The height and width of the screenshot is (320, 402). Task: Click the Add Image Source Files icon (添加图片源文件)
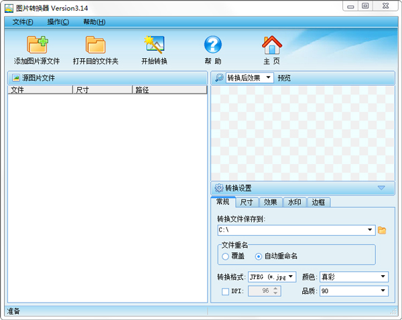(x=37, y=45)
